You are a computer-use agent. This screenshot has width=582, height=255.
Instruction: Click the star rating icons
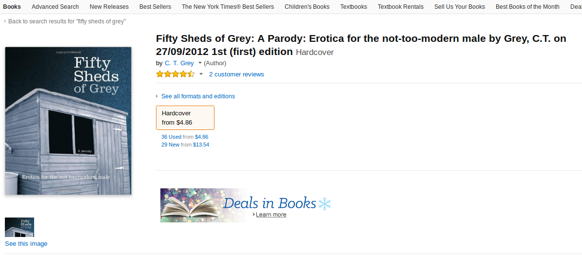tap(175, 74)
